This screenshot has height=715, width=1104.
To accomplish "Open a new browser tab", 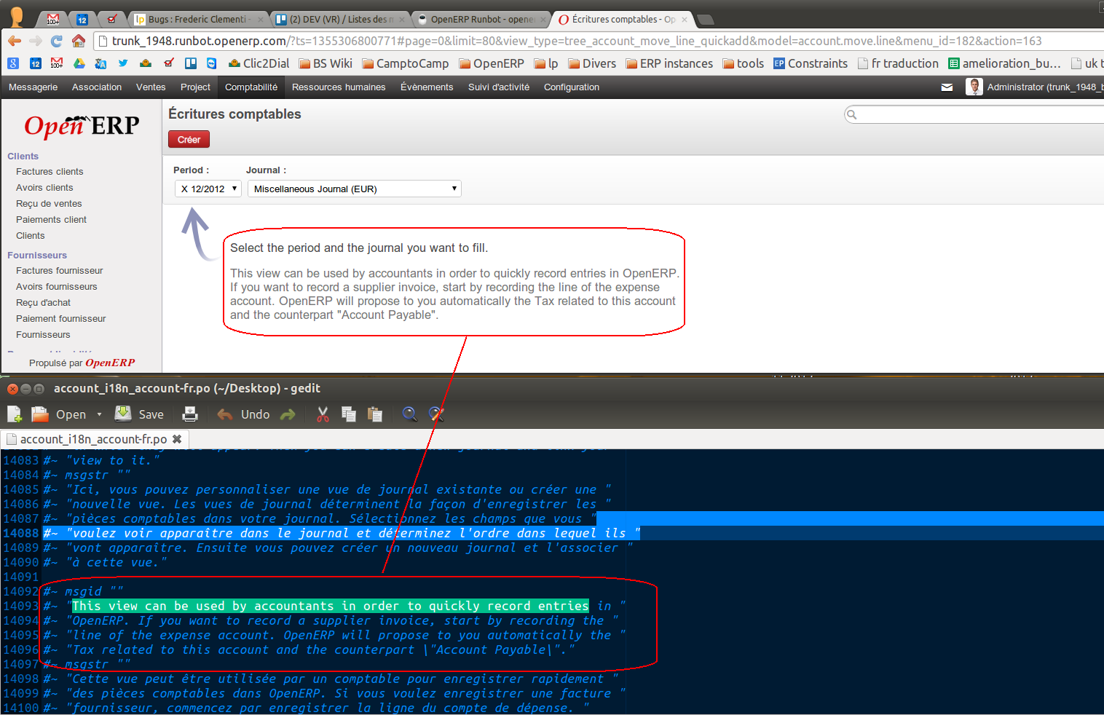I will [705, 20].
